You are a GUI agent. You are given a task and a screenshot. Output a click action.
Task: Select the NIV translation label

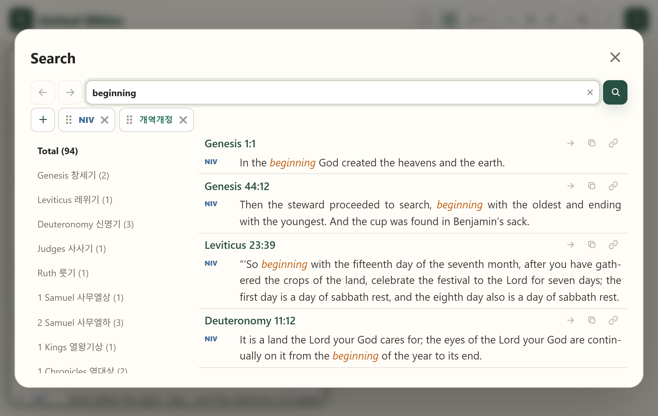pos(86,120)
